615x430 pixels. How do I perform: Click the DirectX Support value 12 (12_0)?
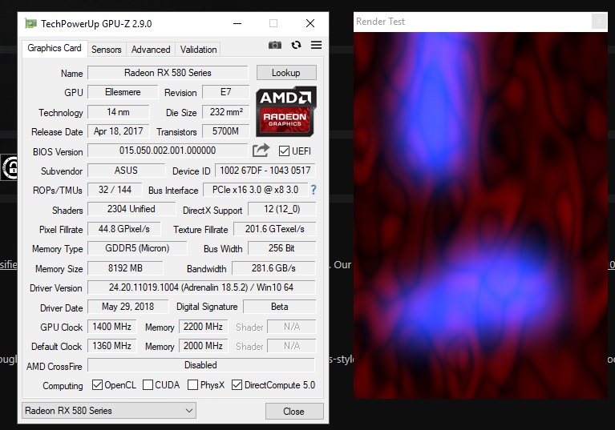(x=282, y=209)
